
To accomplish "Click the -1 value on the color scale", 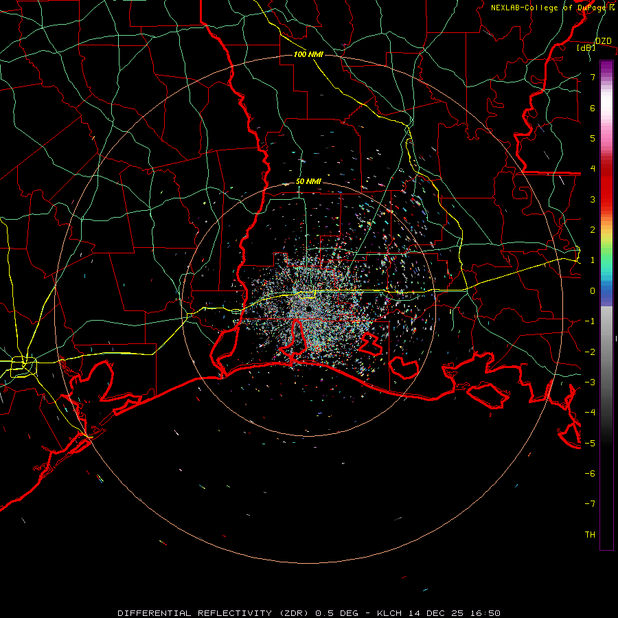I will pyautogui.click(x=590, y=321).
